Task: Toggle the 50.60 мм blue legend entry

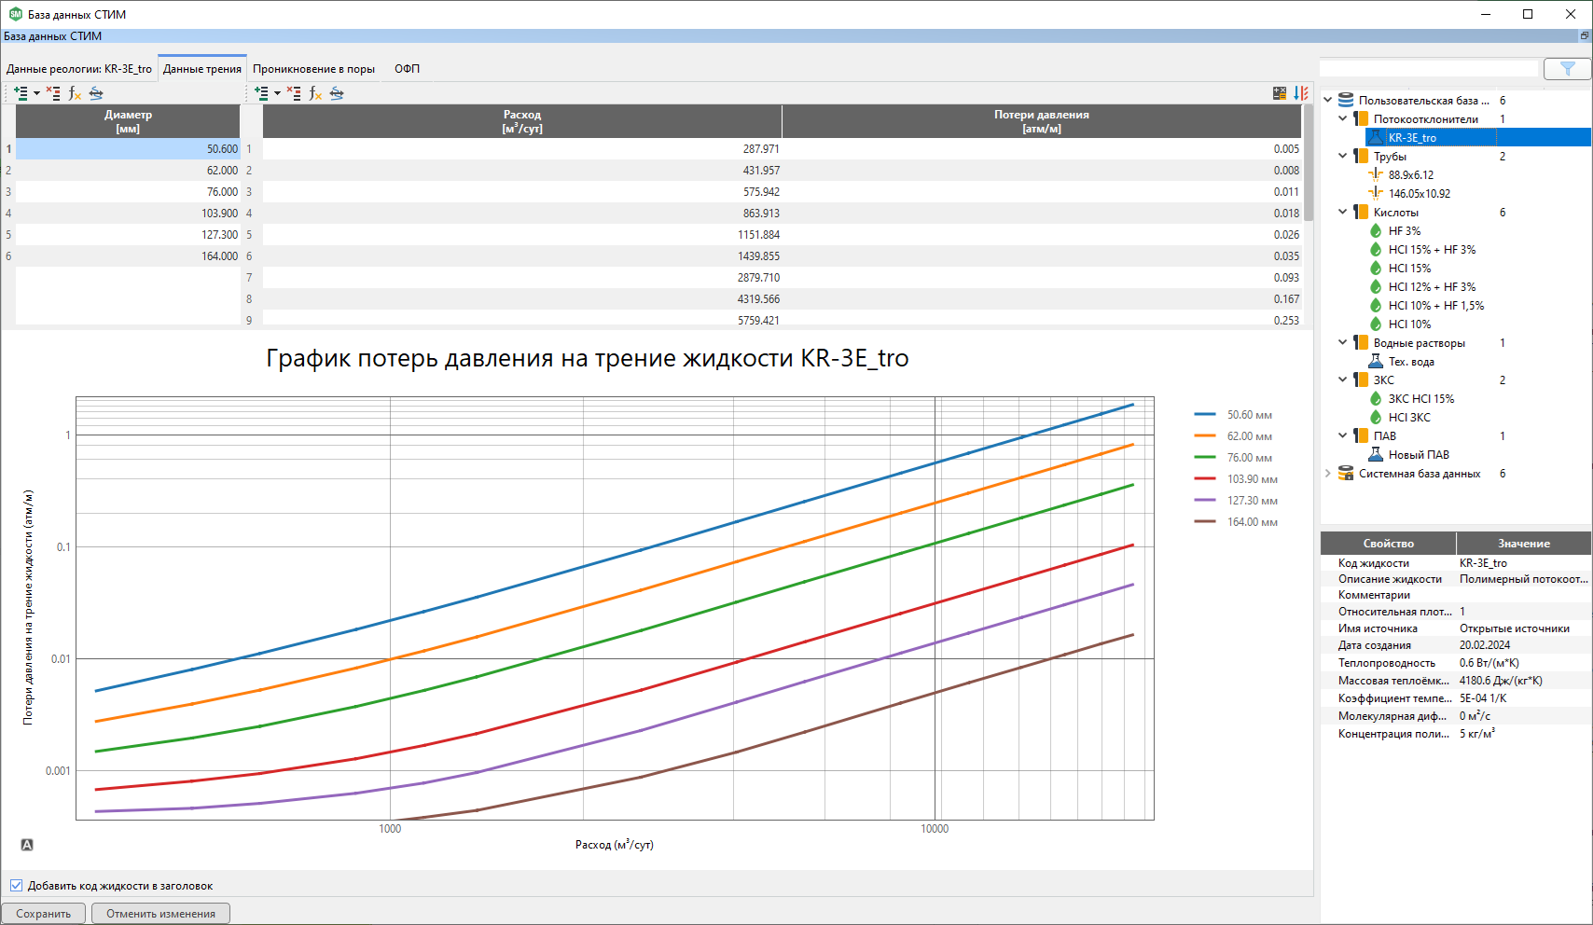Action: pyautogui.click(x=1233, y=415)
